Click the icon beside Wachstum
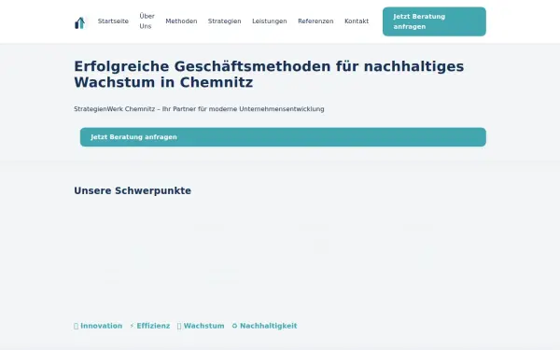This screenshot has width=560, height=350. [179, 326]
